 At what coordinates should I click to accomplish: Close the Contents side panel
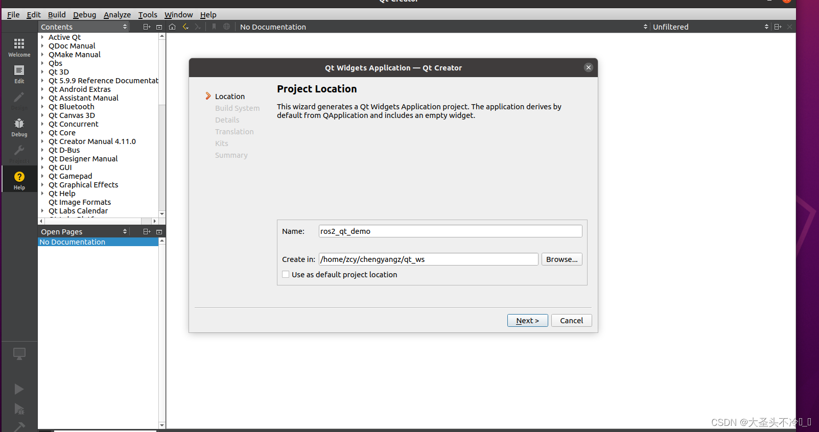point(159,27)
